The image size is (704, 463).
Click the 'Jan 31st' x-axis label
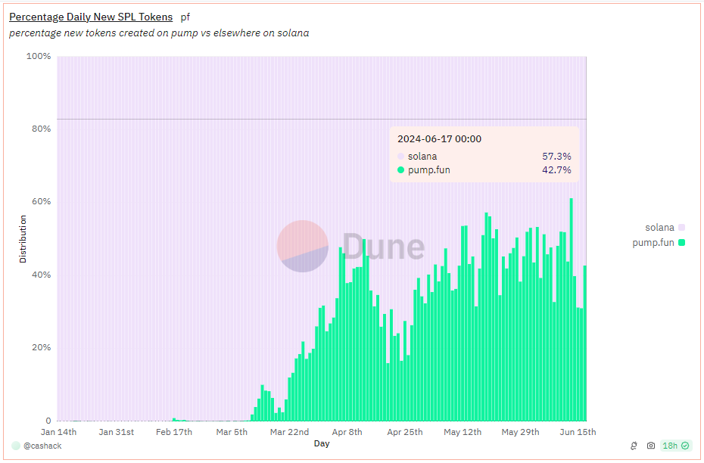[117, 432]
